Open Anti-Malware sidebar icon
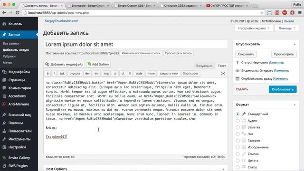Screen dimensions: 304x171 (4, 104)
